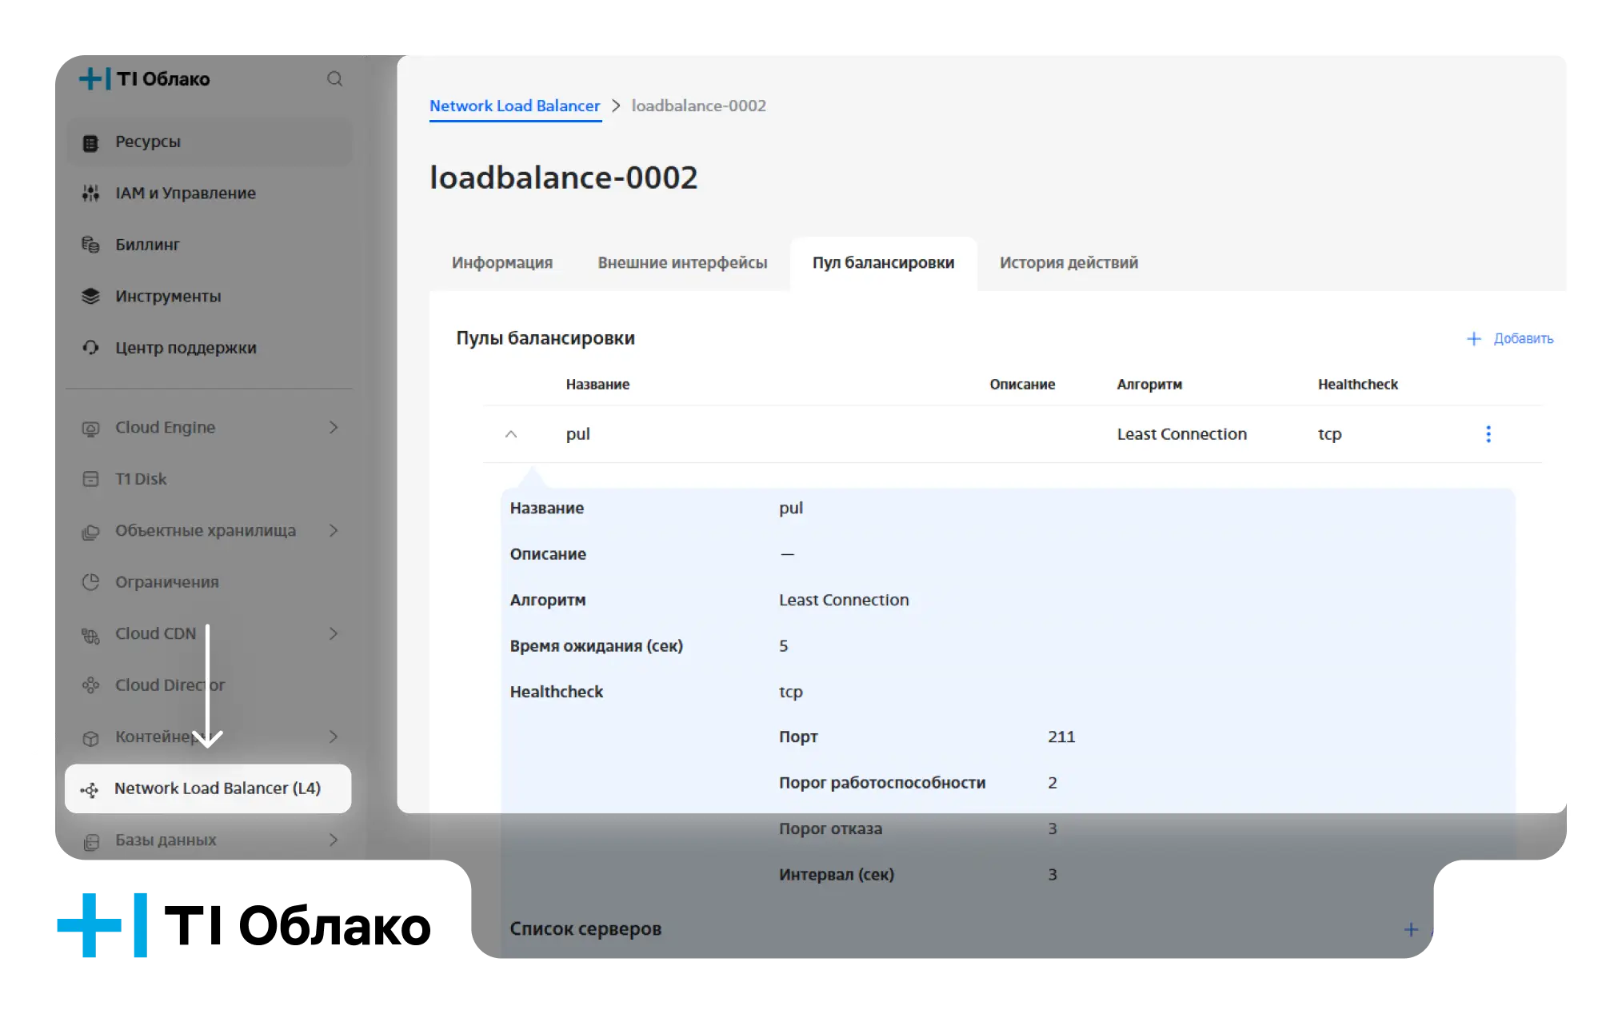Click the Cloud Director icon

(x=90, y=685)
